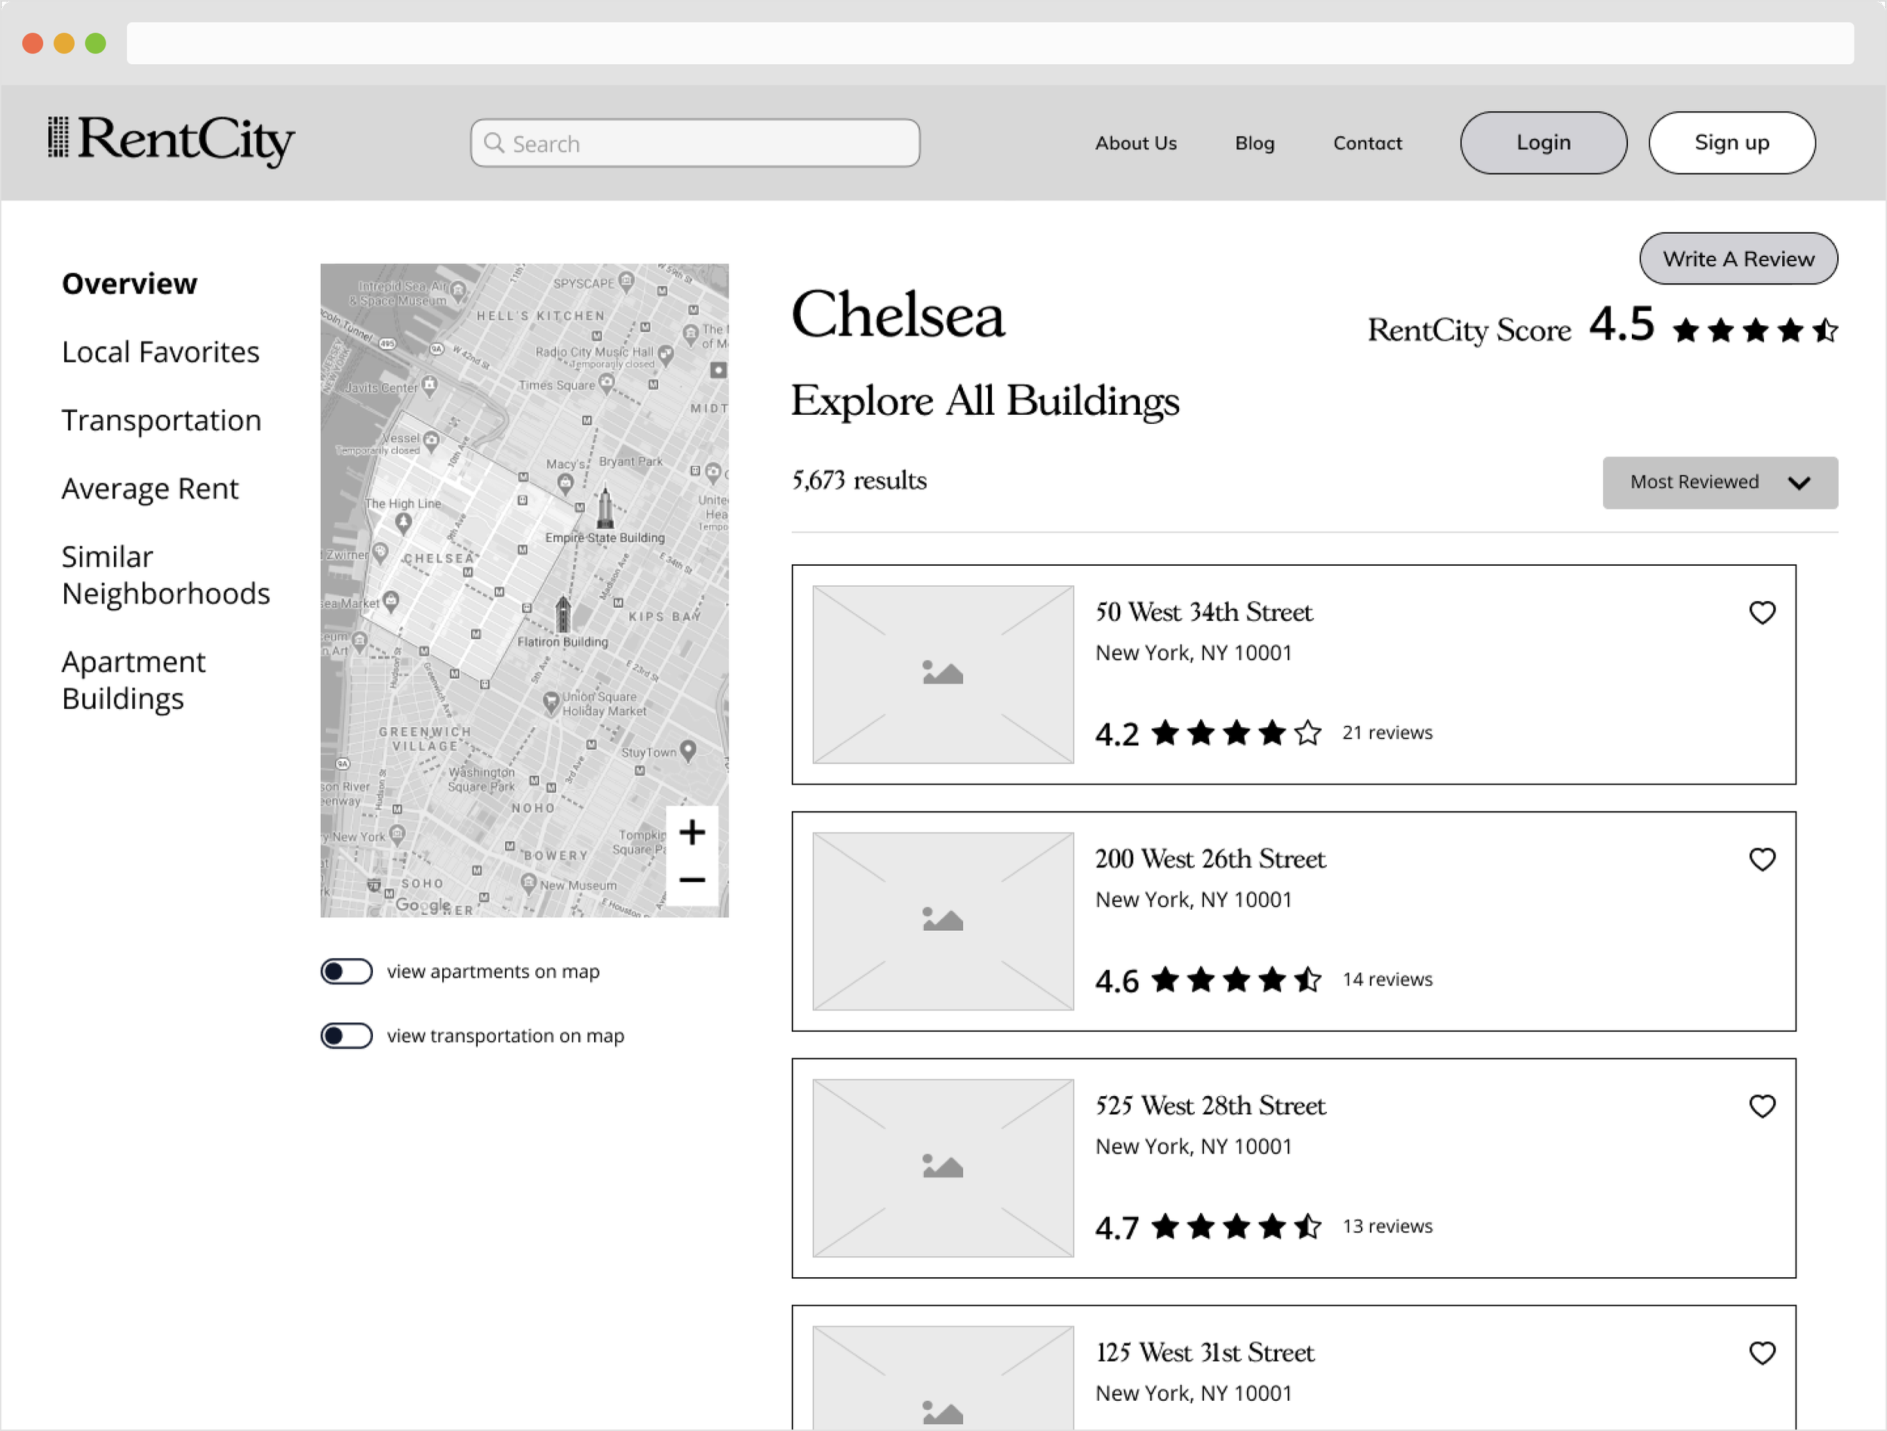Favorite 200 West 26th Street with heart icon

click(x=1762, y=858)
